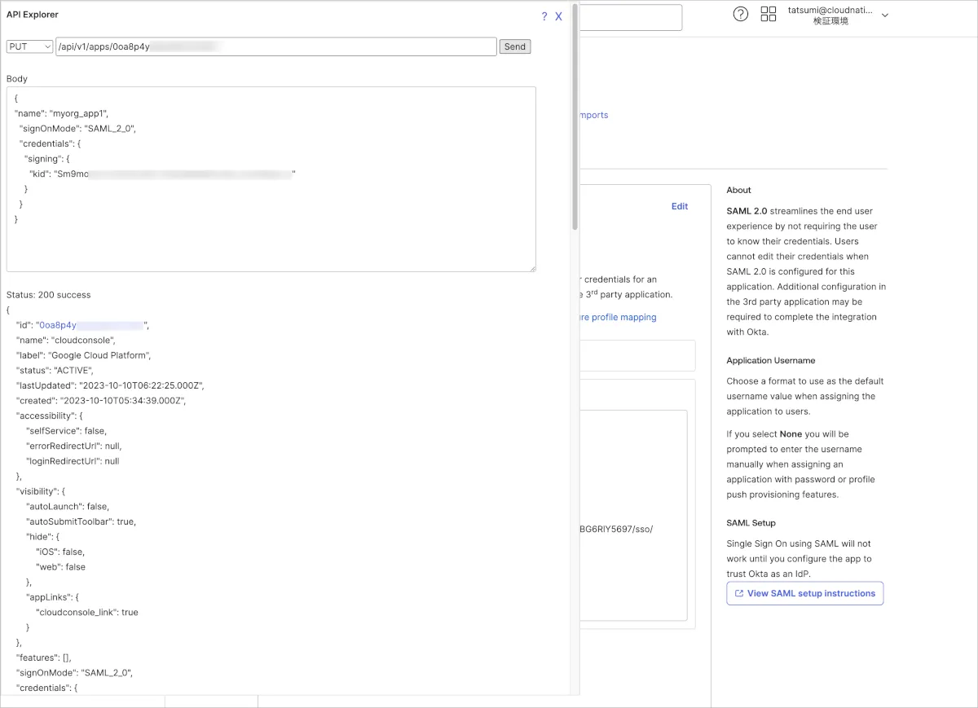Open the app id link in response
Viewport: 978px width, 708px height.
(90, 325)
